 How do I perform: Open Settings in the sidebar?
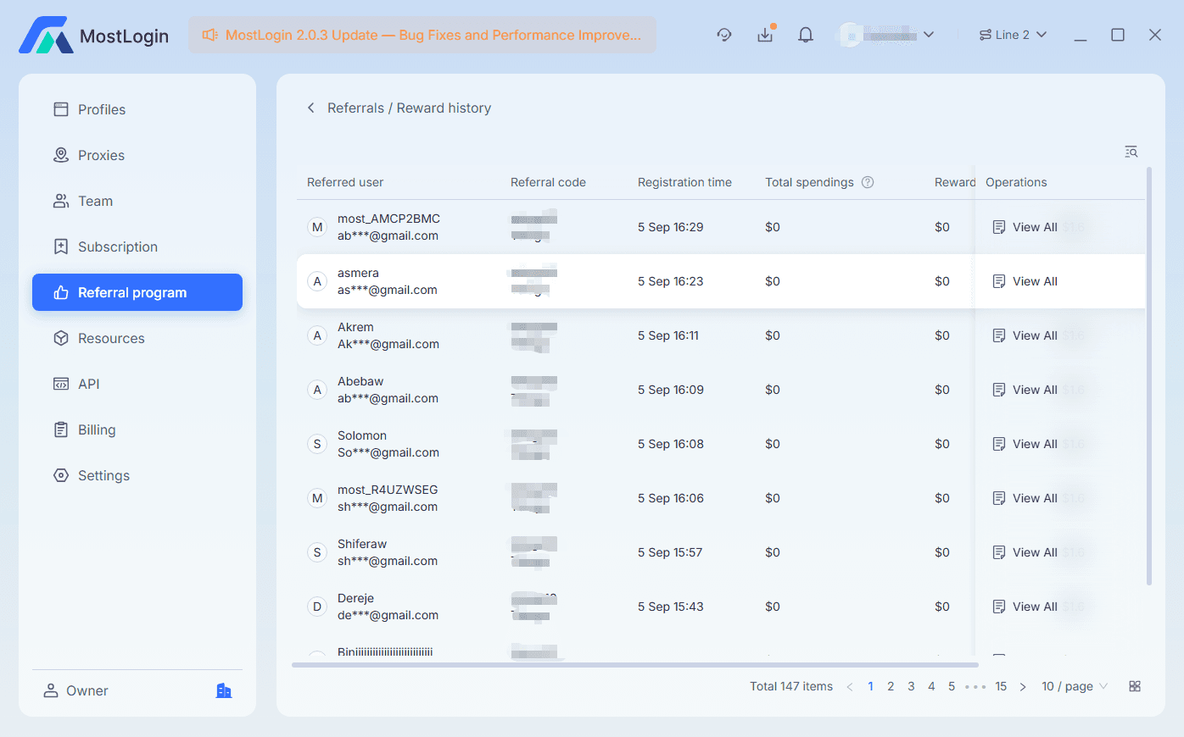[x=137, y=475]
